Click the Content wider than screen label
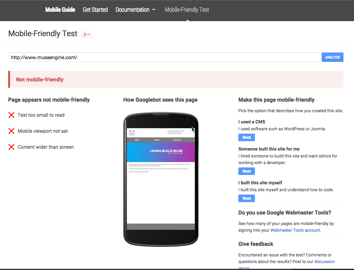Screen dimensions: 354x270 (46, 147)
